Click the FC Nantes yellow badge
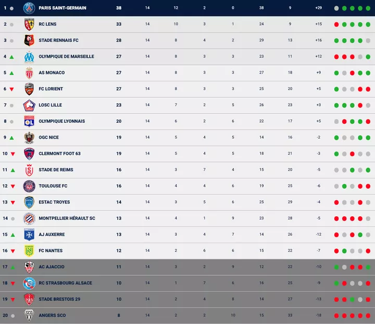The width and height of the screenshot is (375, 324). pyautogui.click(x=29, y=251)
